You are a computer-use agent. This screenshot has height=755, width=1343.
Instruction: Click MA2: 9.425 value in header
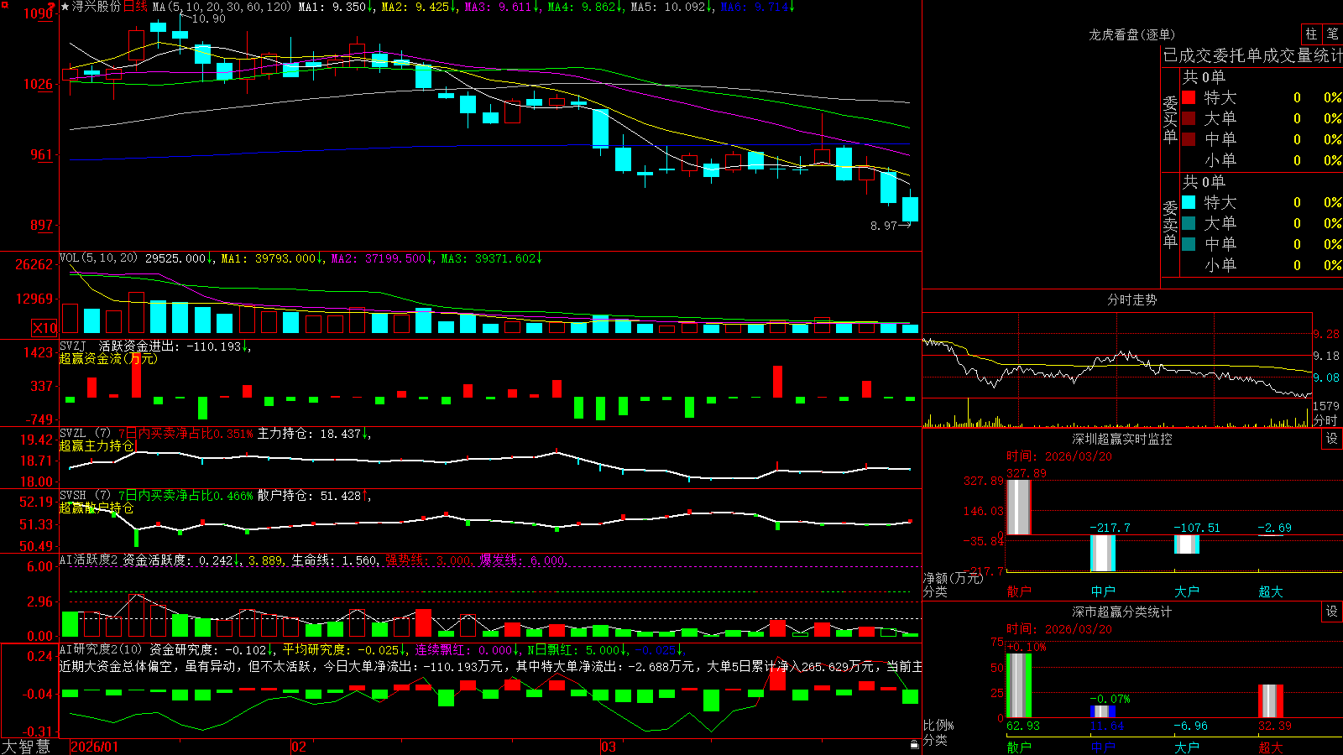[x=419, y=7]
